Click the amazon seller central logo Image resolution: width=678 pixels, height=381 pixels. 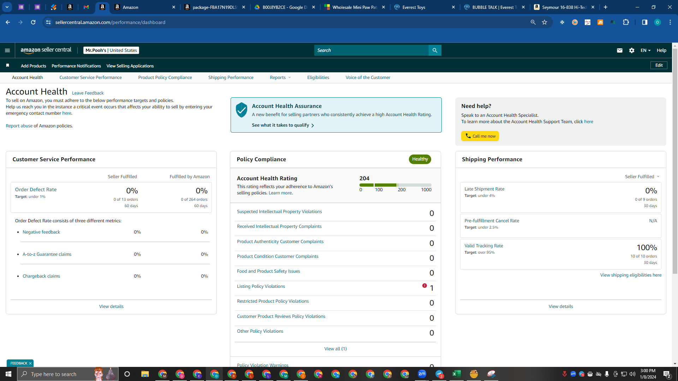(46, 50)
